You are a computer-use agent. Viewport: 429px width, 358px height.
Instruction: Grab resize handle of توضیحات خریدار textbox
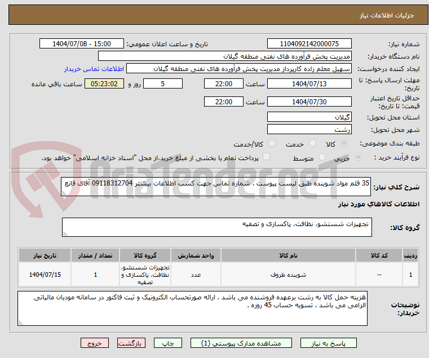click(x=20, y=323)
